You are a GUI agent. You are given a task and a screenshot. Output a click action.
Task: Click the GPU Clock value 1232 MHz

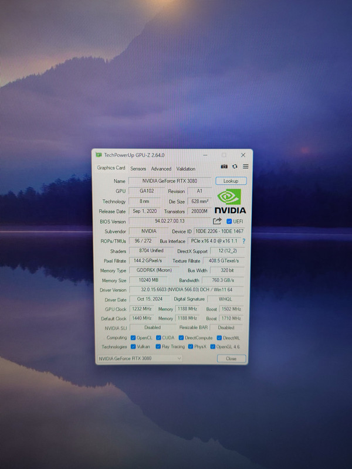tap(142, 309)
